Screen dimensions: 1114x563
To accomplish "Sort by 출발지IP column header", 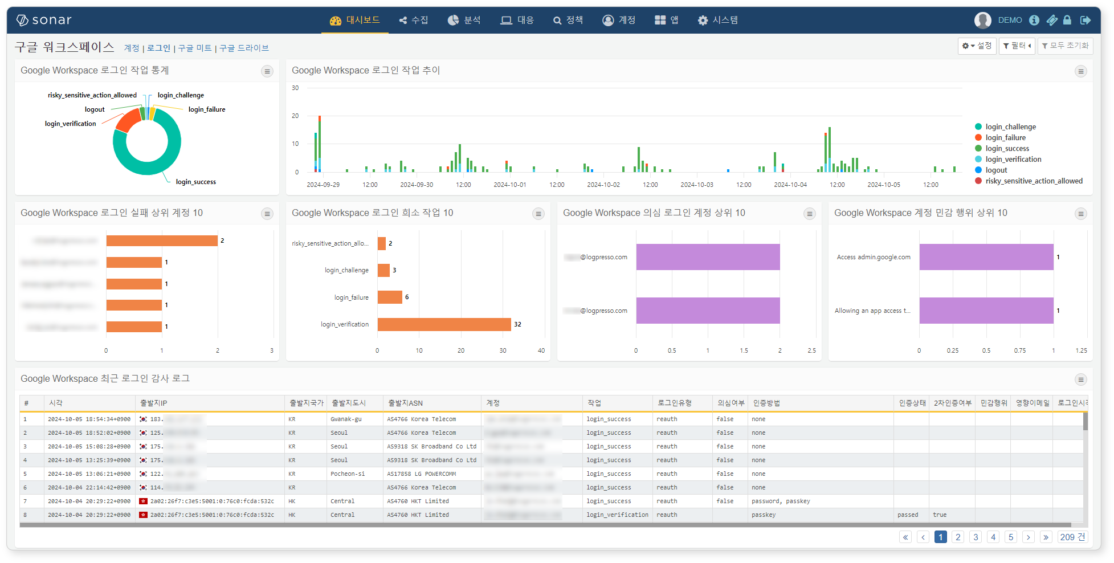I will click(210, 403).
